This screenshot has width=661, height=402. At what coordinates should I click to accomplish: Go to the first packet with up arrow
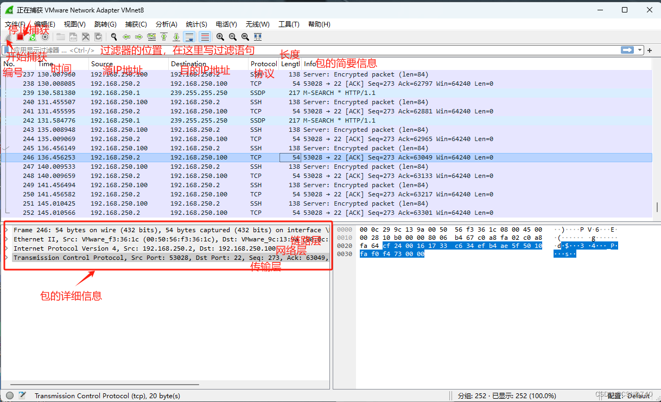164,37
